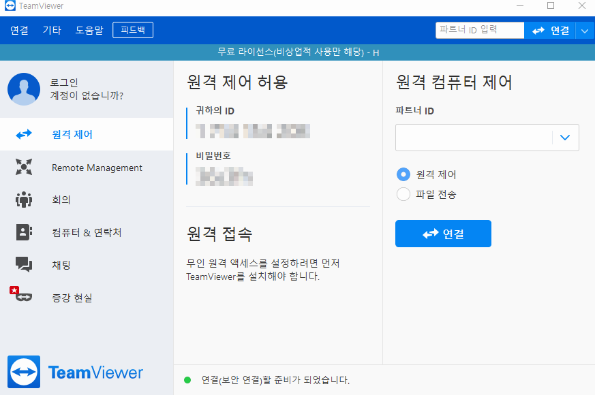Click the header 연결 button
The image size is (595, 395).
[x=550, y=31]
